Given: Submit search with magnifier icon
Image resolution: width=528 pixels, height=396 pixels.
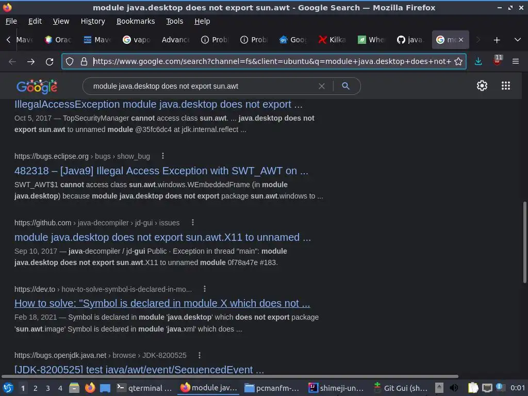Looking at the screenshot, I should coord(345,86).
